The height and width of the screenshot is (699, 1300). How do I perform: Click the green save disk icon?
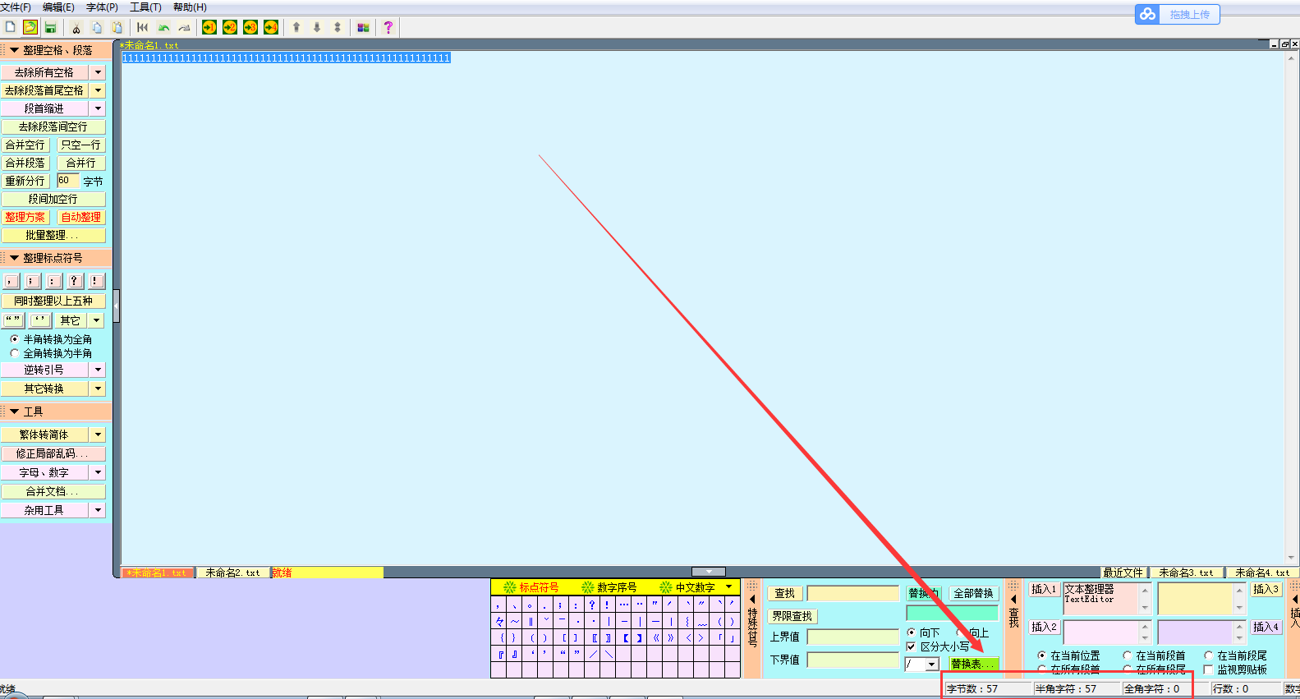(50, 27)
